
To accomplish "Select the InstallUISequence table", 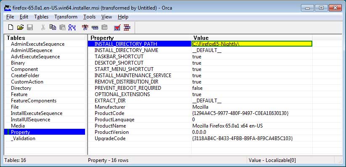I will click(x=30, y=120).
